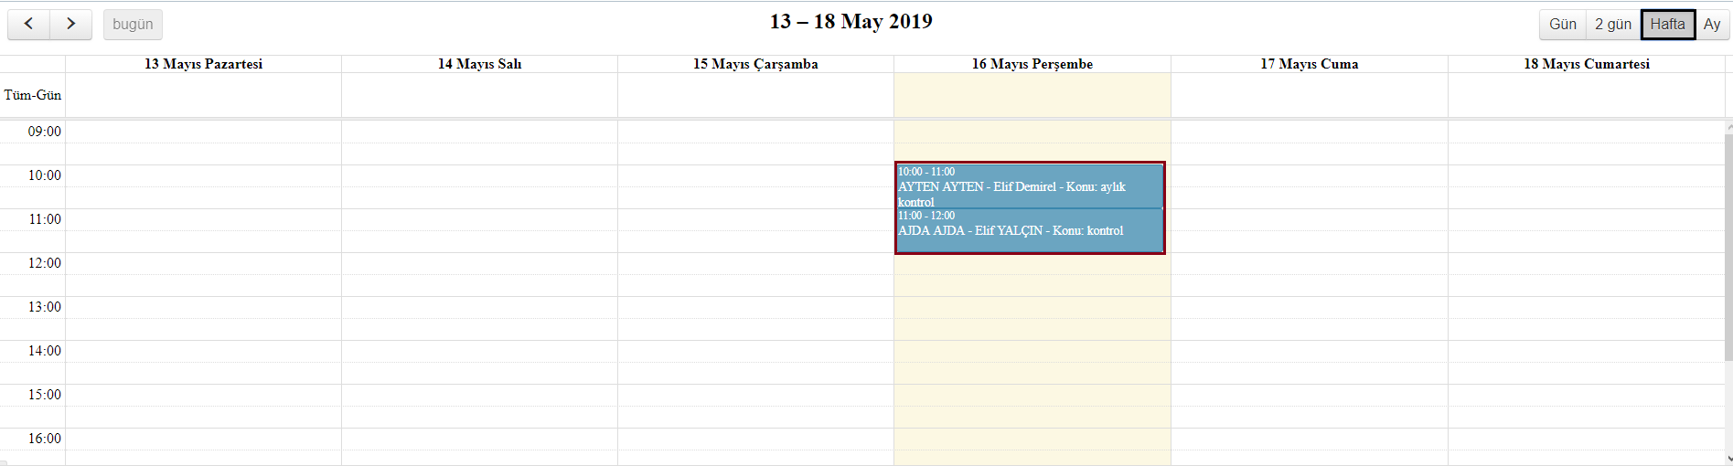Click the 13 – 18 May 2019 title

[850, 22]
